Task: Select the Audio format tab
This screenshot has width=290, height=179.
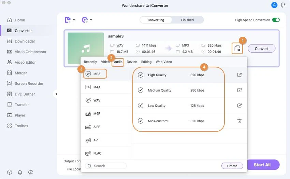Action: tap(118, 62)
